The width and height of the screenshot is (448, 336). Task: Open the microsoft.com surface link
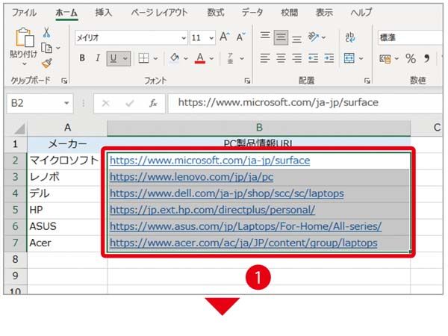(210, 161)
